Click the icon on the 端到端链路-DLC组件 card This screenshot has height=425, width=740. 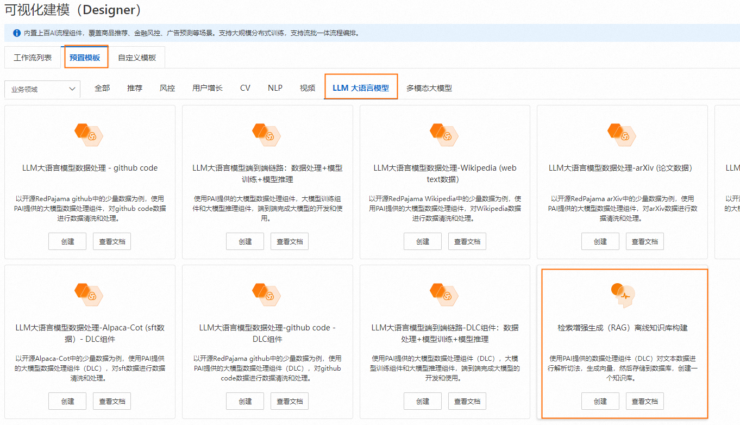pyautogui.click(x=444, y=293)
